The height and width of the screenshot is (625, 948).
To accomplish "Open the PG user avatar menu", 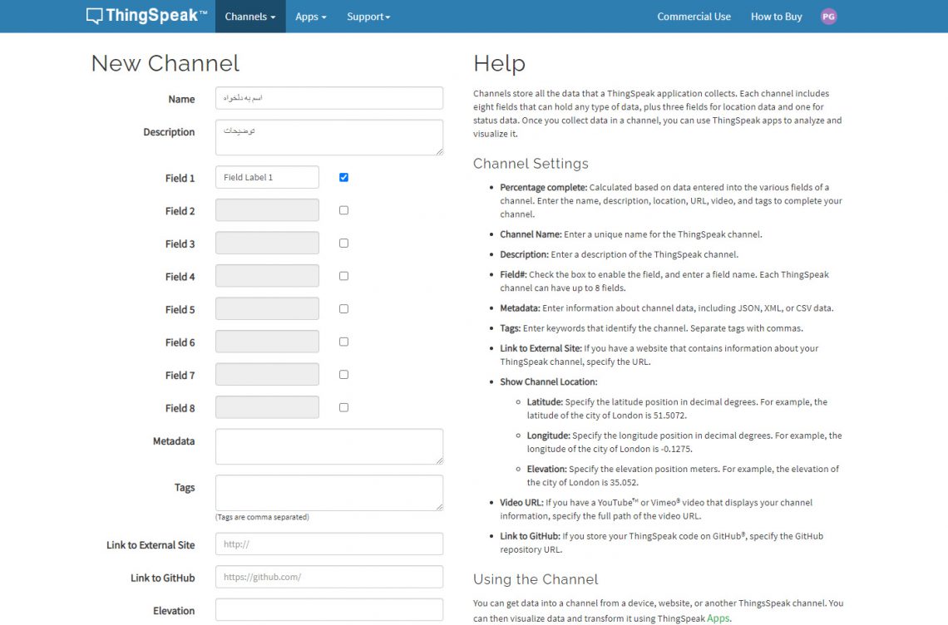I will 828,17.
